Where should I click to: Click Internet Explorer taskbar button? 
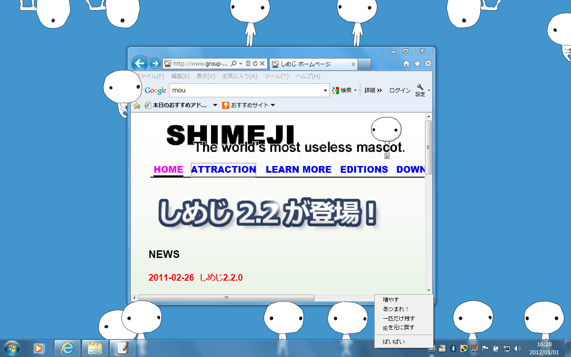(x=67, y=348)
